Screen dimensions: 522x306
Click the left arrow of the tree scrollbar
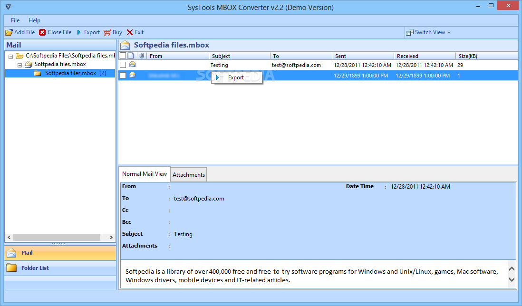pyautogui.click(x=9, y=237)
